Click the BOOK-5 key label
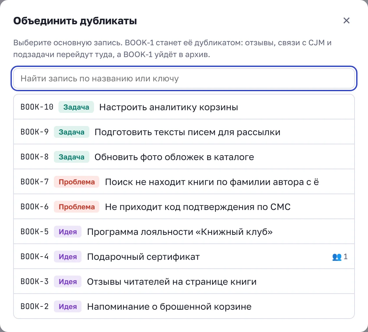This screenshot has height=332, width=368. (x=35, y=232)
